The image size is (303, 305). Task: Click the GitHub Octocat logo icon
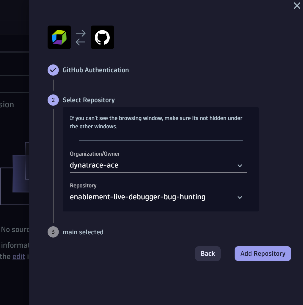[102, 37]
